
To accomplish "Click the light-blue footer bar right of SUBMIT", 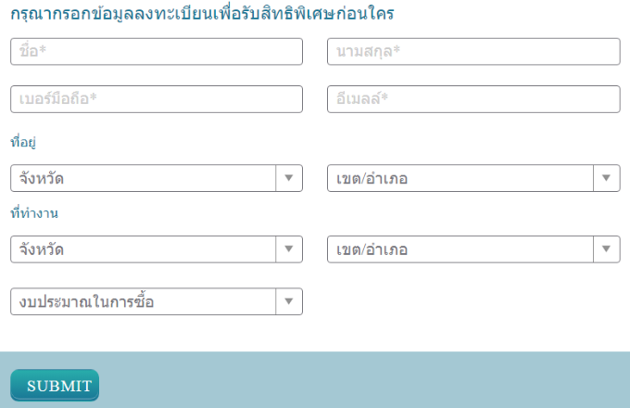I will [x=371, y=381].
